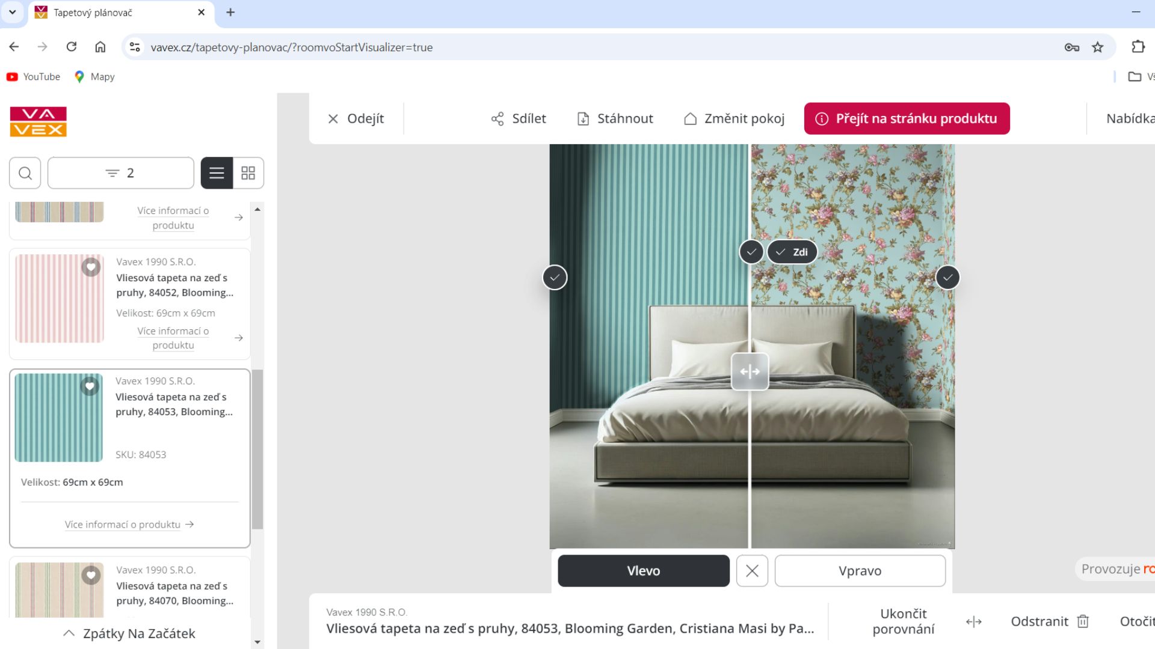Click the room change/Změnit pokoj icon
The width and height of the screenshot is (1155, 649).
[x=689, y=119]
